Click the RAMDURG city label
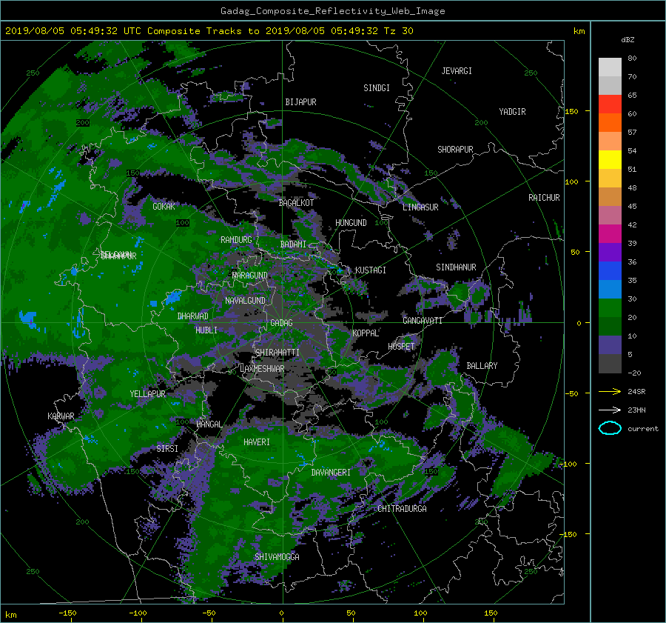The height and width of the screenshot is (623, 666). point(236,240)
